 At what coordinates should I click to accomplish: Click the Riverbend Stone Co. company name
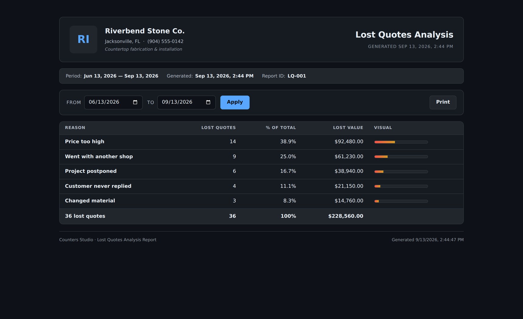point(145,31)
